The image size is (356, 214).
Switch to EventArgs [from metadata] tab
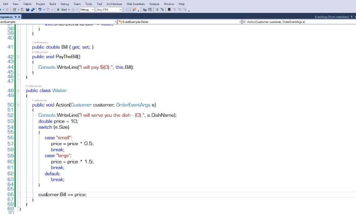click(x=332, y=17)
